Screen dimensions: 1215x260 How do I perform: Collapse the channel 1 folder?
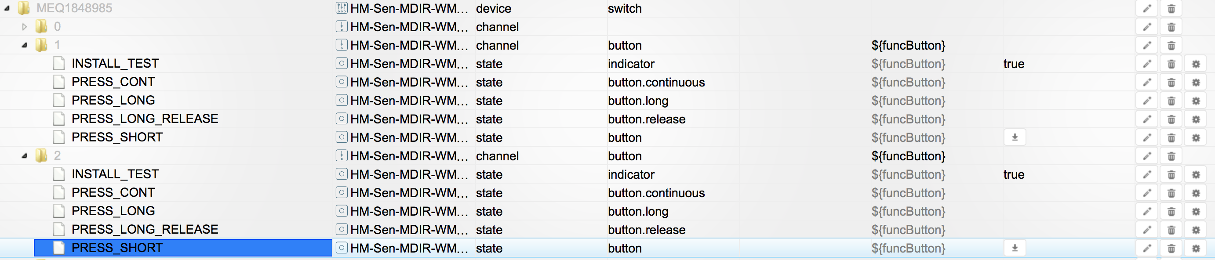click(25, 45)
